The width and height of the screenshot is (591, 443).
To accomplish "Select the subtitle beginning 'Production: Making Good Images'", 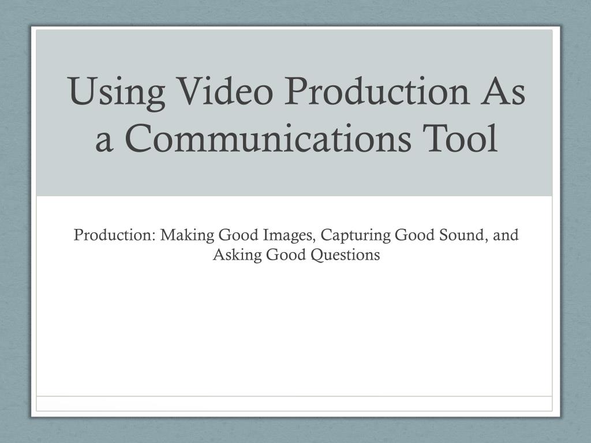I will pyautogui.click(x=296, y=245).
